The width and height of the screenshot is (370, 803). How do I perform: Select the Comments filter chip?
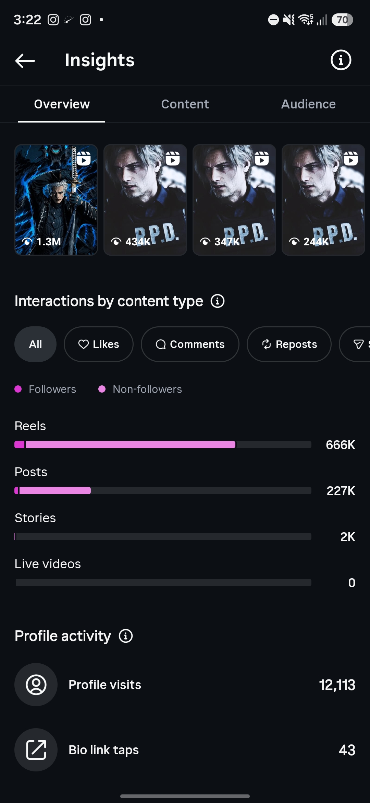coord(190,344)
